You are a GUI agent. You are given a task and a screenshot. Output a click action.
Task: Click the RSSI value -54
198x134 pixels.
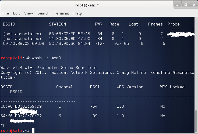94,106
